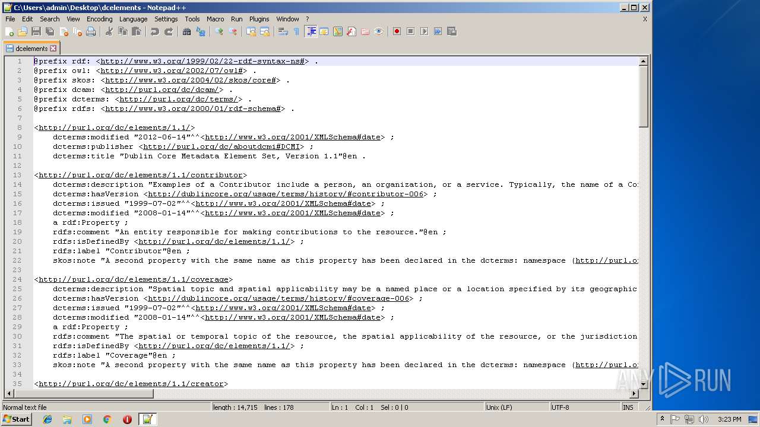
Task: Open the Settings menu
Action: coord(166,19)
